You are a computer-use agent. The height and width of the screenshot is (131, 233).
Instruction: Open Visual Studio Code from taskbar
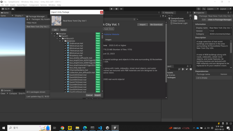[100, 128]
